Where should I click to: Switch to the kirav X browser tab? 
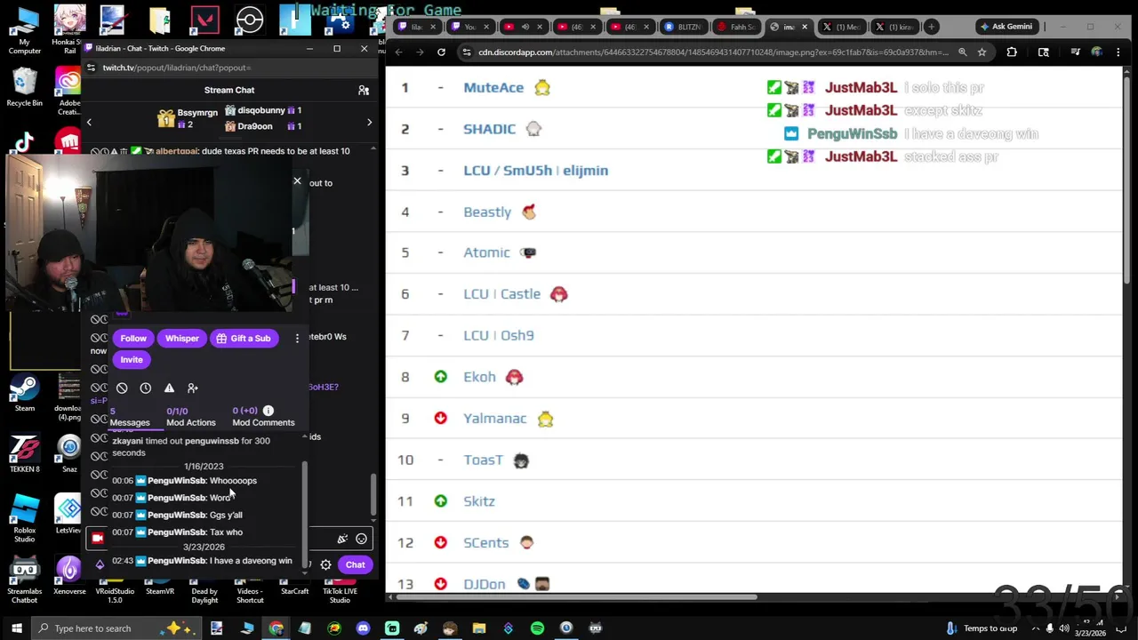[x=894, y=27]
